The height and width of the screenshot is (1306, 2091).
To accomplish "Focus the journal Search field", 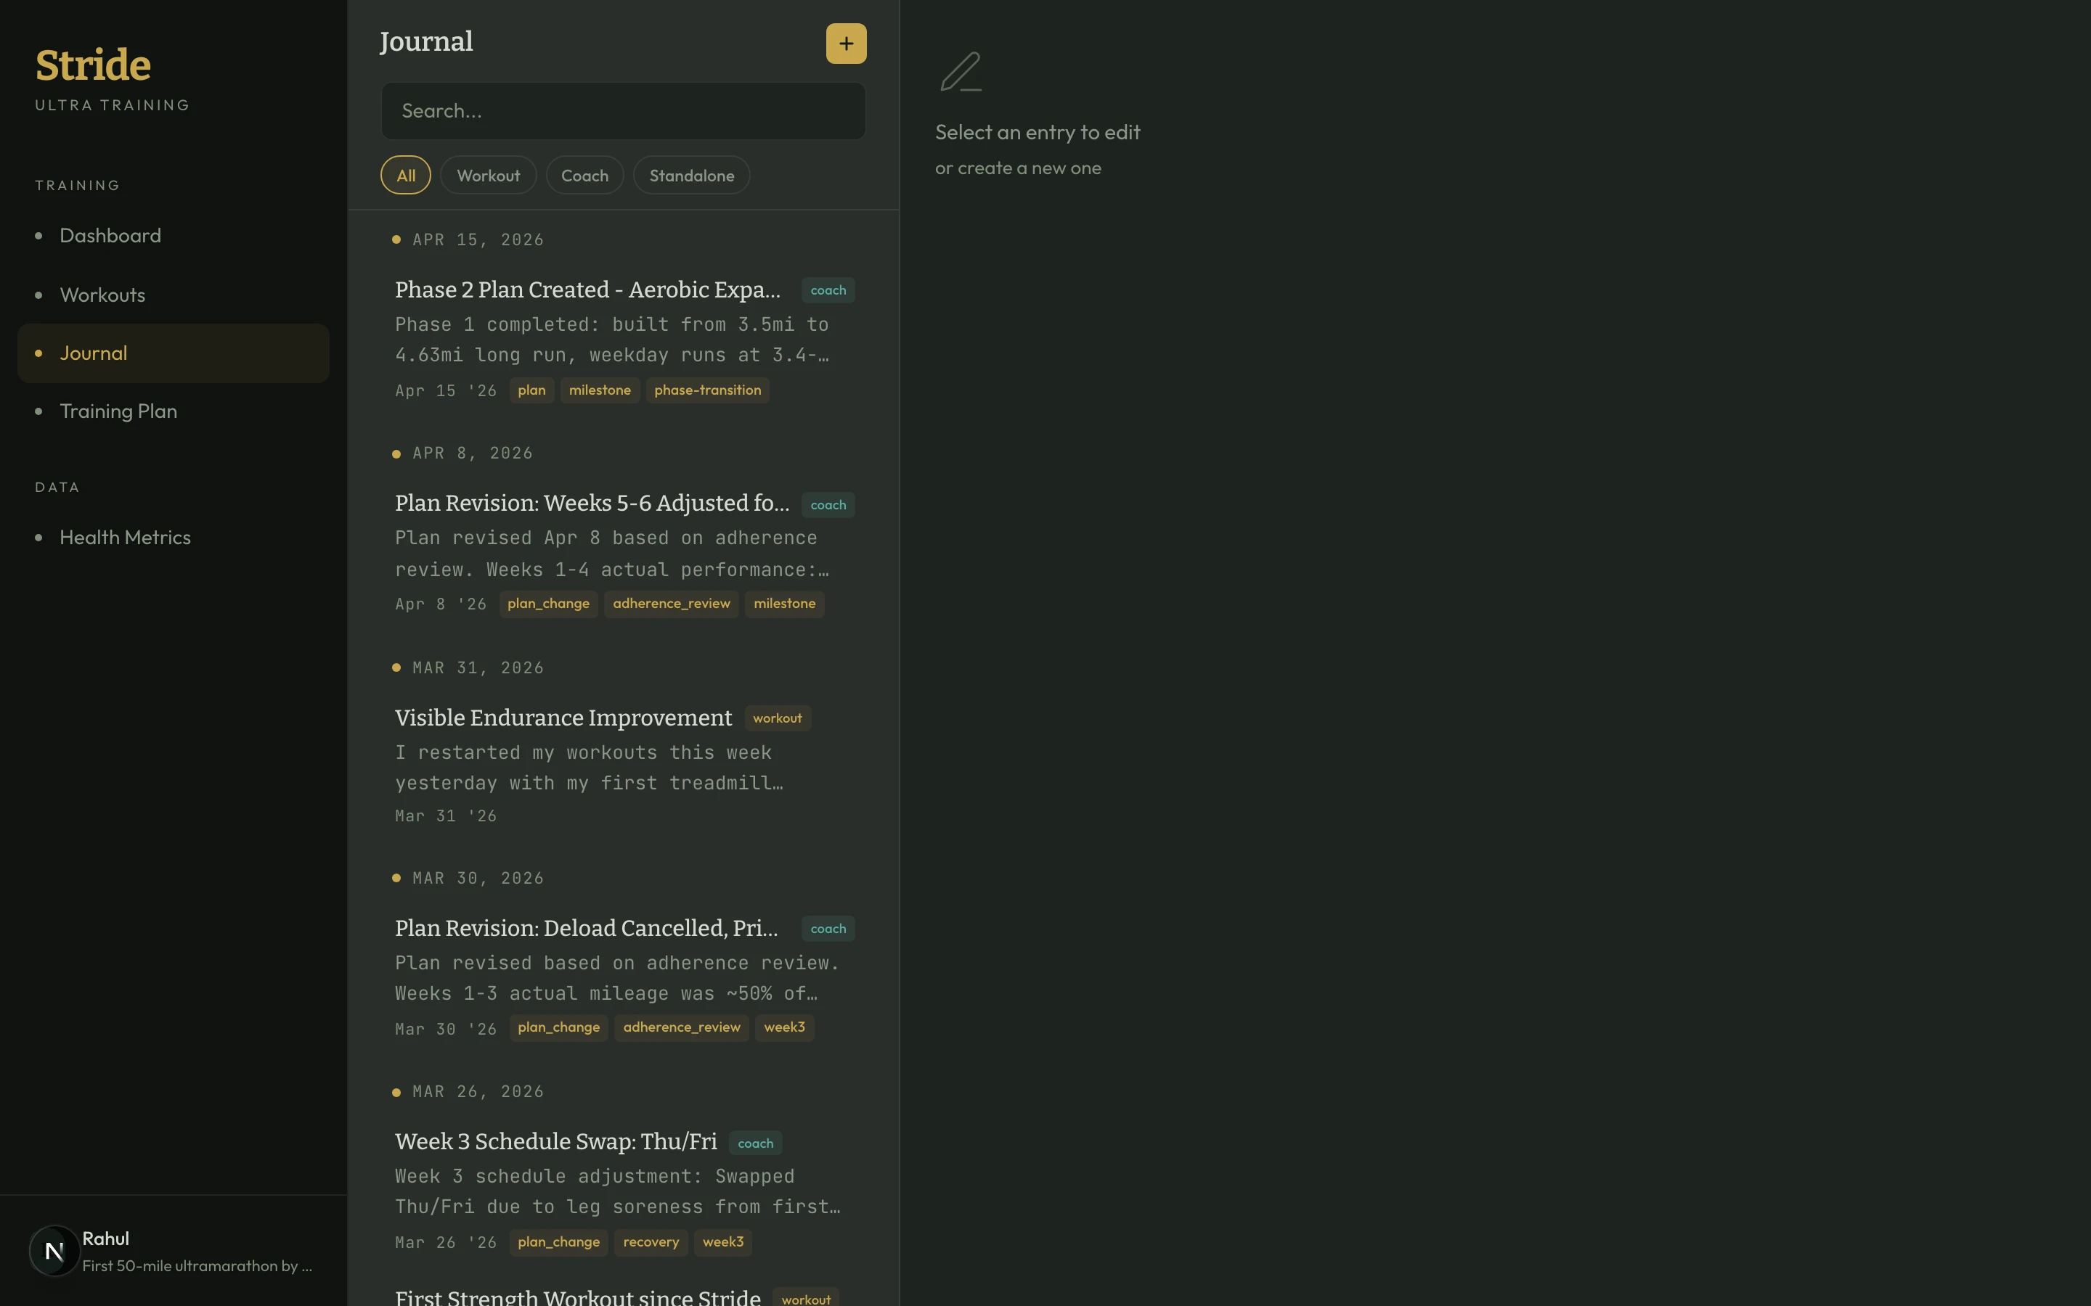I will click(x=623, y=112).
